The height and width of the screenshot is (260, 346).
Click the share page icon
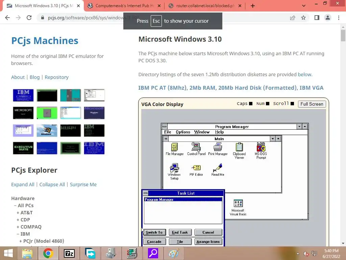(293, 18)
